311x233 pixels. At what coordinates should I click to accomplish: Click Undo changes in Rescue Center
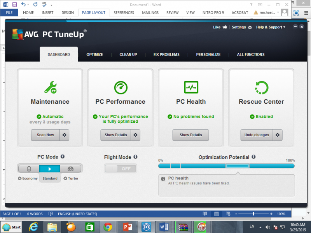[257, 135]
